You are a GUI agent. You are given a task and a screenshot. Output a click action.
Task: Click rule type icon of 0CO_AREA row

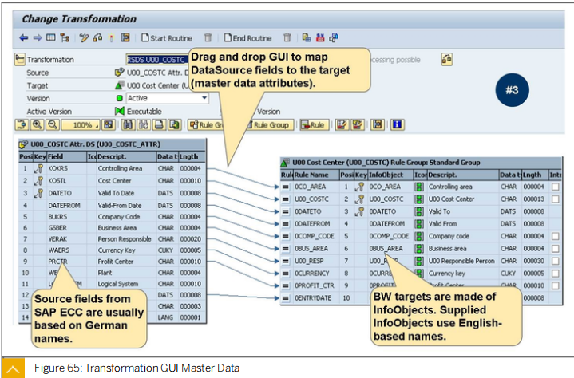(286, 187)
